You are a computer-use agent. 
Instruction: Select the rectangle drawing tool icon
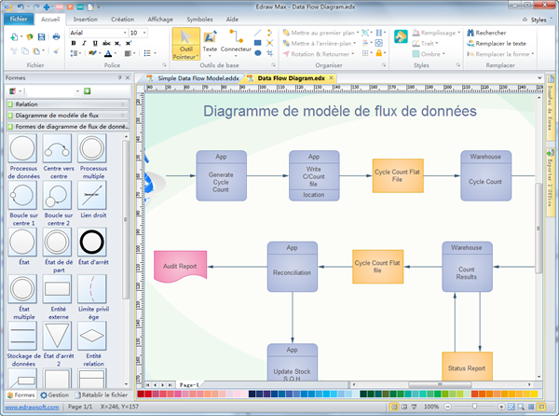pos(258,43)
